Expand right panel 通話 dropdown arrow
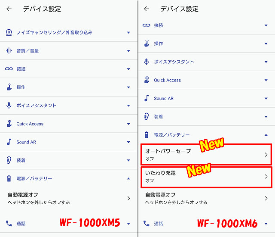The height and width of the screenshot is (237, 275). 266,224
